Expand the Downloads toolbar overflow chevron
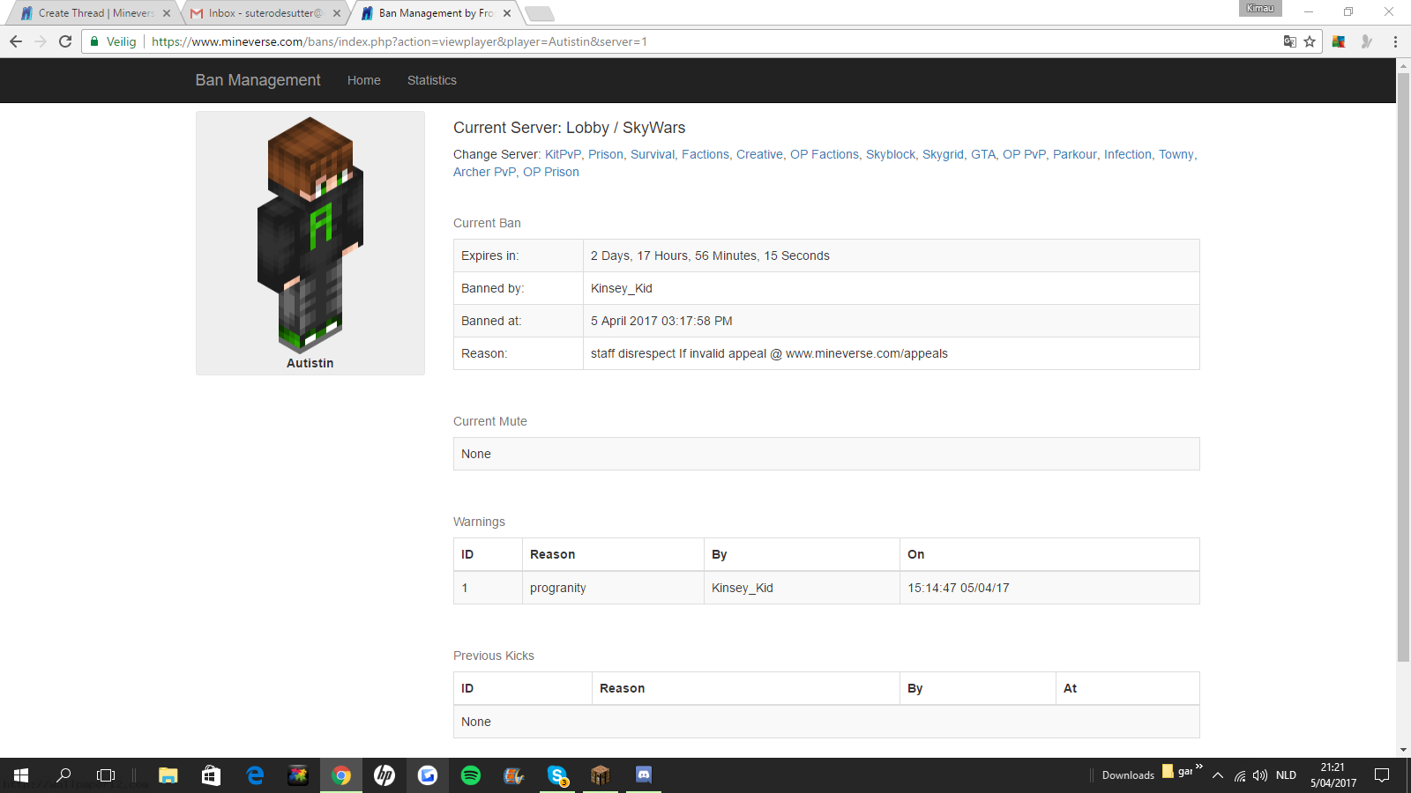This screenshot has width=1411, height=793. 1198,767
